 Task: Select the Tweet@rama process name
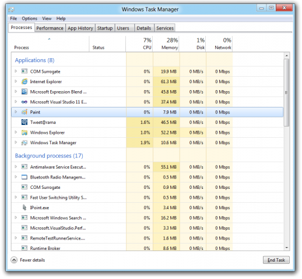pos(43,122)
